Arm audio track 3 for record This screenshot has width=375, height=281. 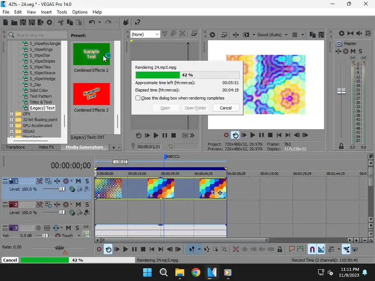tap(38, 228)
